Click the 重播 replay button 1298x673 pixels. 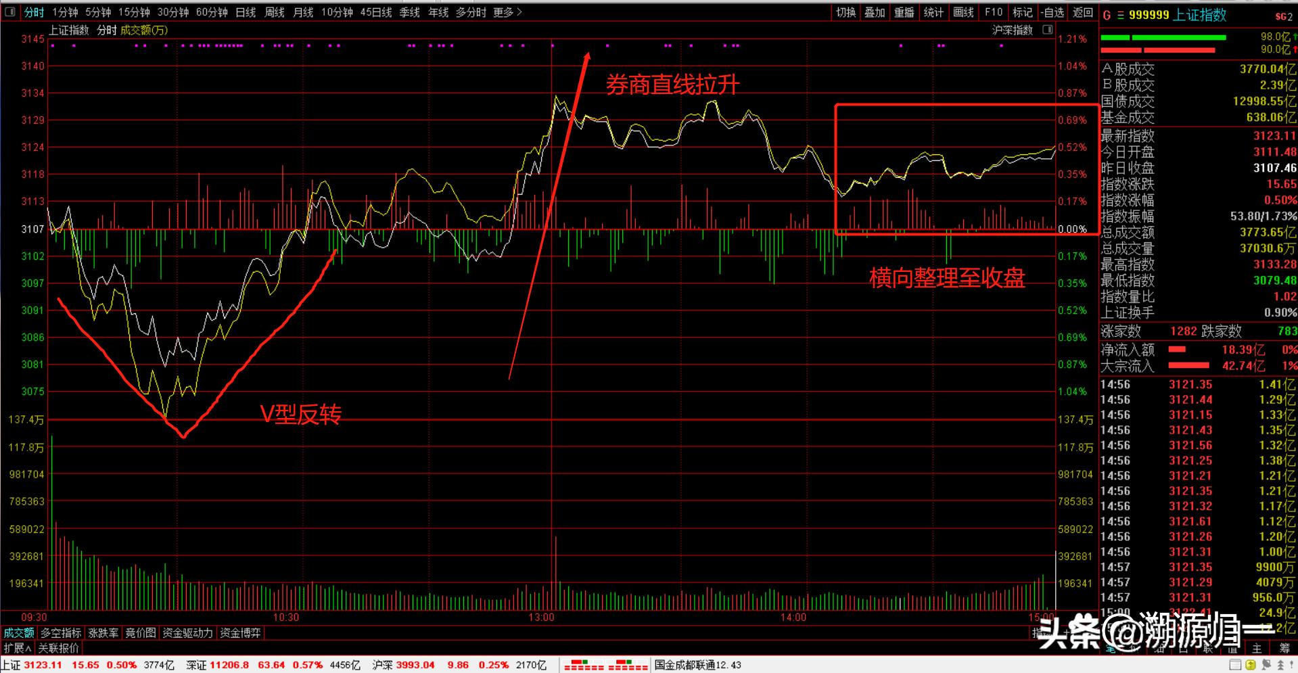tap(904, 12)
